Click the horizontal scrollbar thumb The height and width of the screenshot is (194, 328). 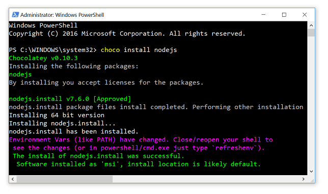click(x=65, y=179)
